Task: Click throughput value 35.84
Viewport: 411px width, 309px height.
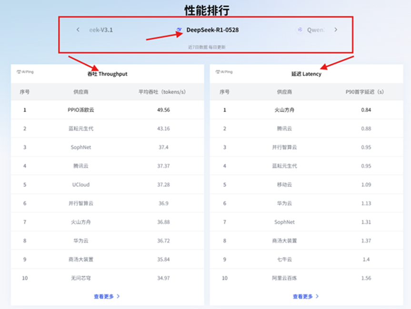Action: 163,259
